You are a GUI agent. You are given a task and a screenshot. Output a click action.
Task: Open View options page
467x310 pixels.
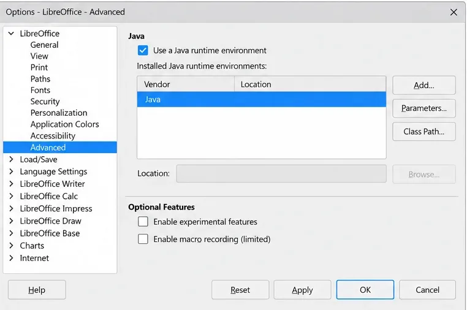pyautogui.click(x=39, y=56)
